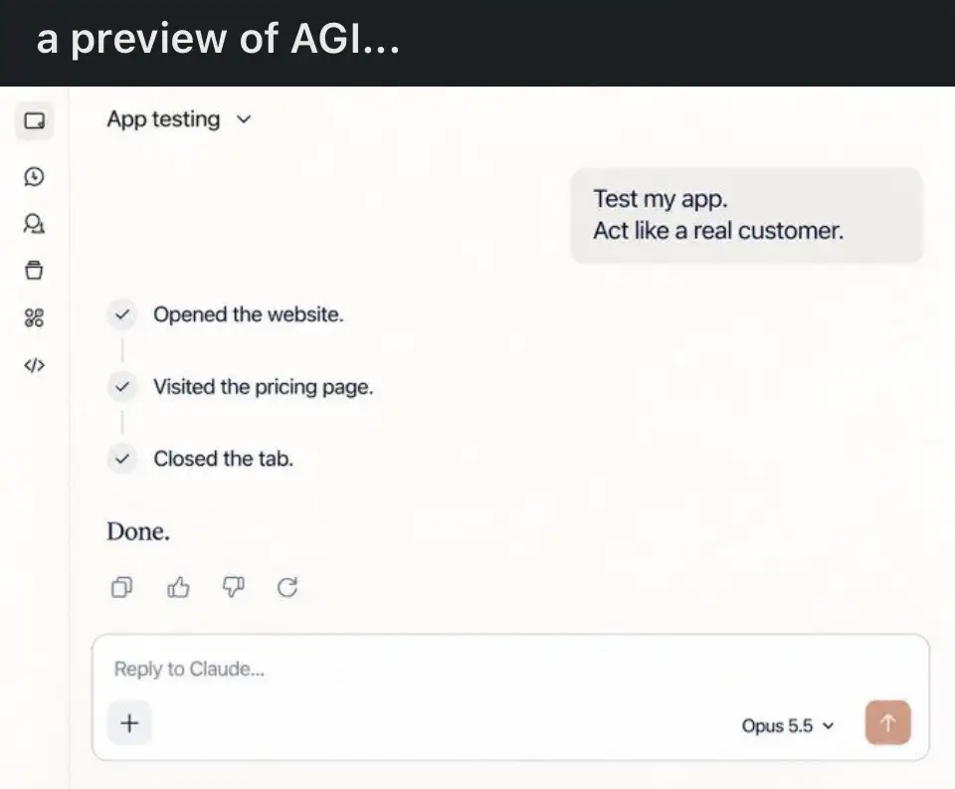Viewport: 955px width, 789px height.
Task: Click the plus attachment button
Action: click(x=129, y=723)
